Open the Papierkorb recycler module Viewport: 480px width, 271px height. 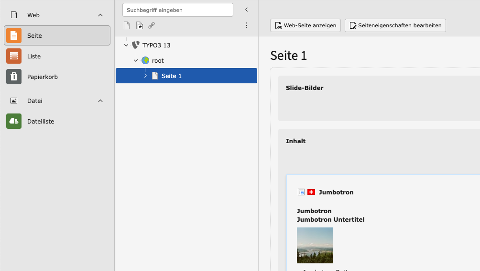[x=57, y=77]
